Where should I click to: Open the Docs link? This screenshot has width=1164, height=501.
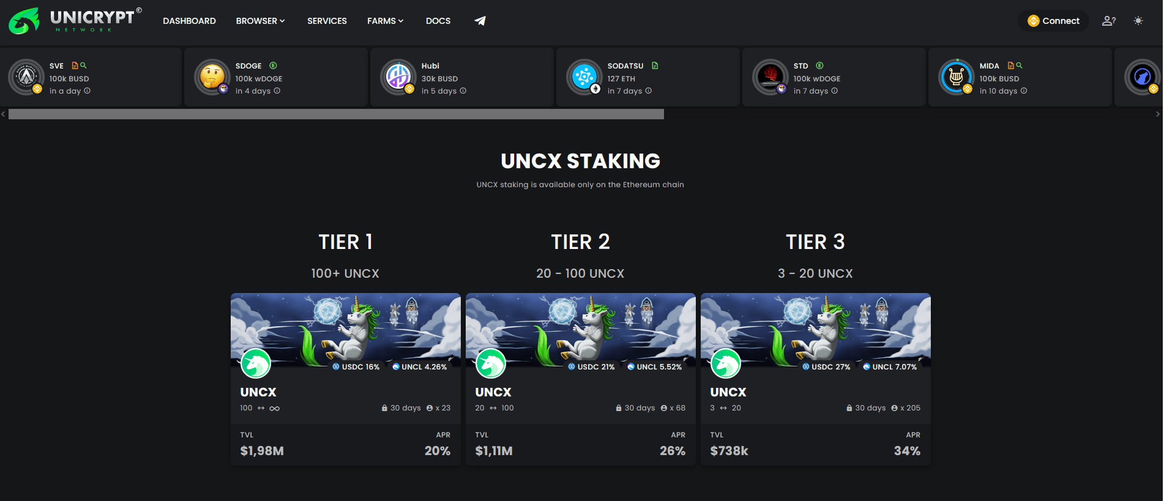(x=438, y=21)
